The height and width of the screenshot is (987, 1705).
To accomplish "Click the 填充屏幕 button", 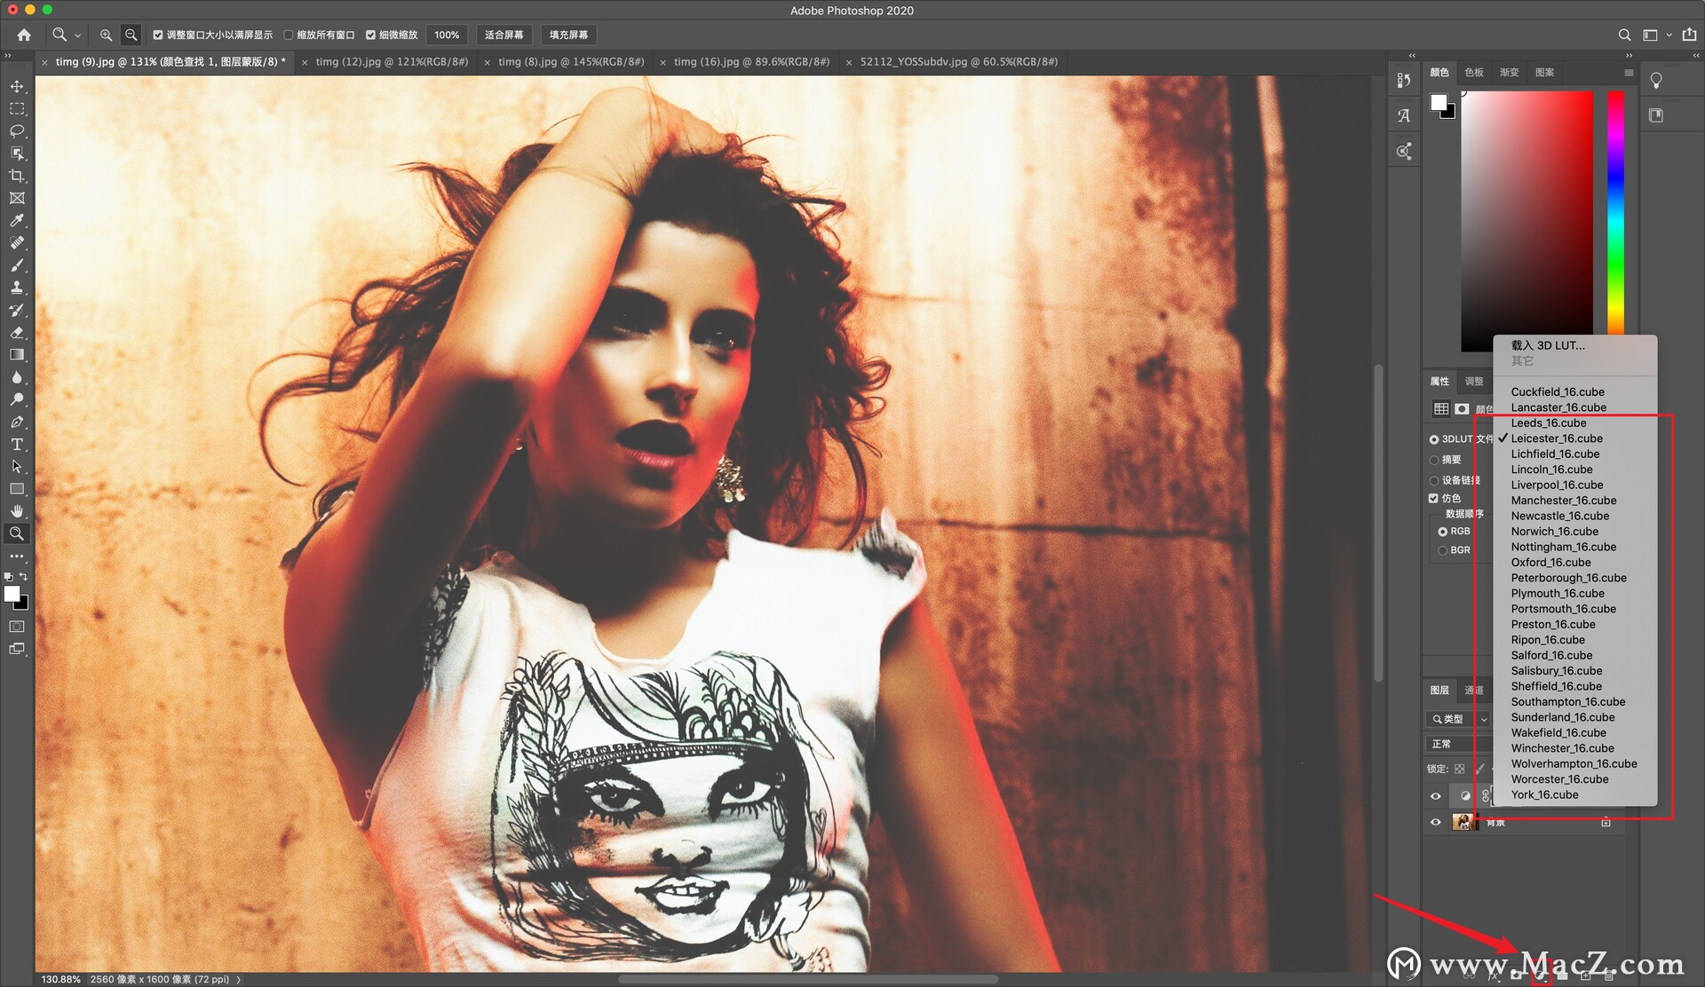I will 568,35.
